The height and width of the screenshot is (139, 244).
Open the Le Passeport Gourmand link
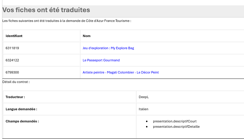pos(101,60)
